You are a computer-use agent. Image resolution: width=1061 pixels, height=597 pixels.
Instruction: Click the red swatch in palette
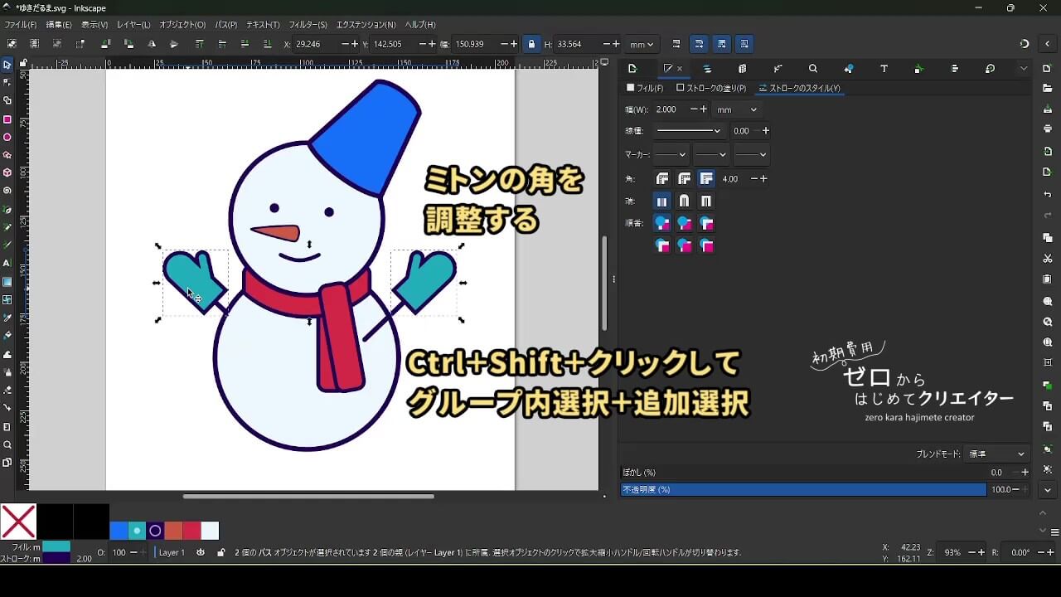click(x=191, y=531)
